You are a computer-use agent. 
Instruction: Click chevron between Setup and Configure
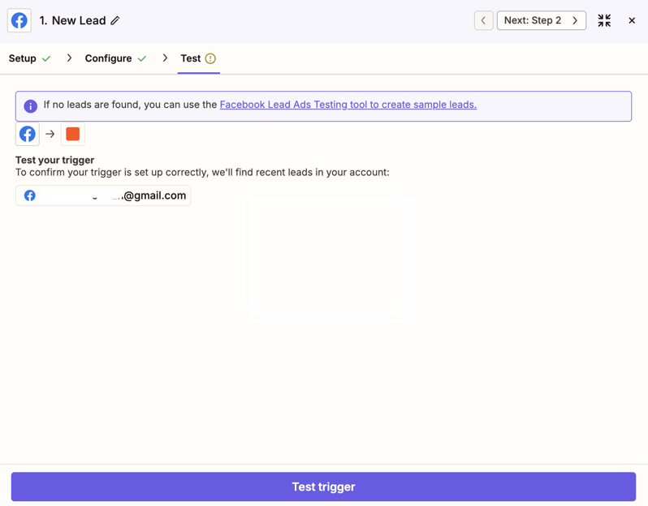click(x=69, y=58)
